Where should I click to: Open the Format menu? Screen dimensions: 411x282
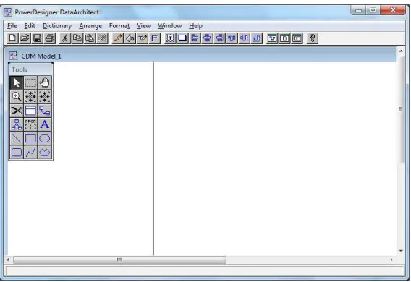[x=119, y=26]
